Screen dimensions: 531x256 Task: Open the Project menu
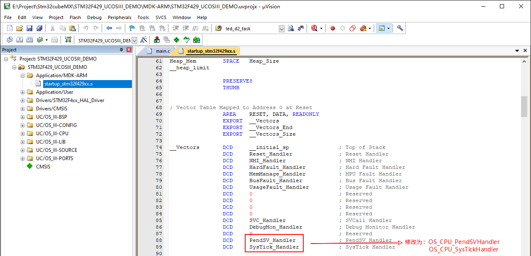coord(56,17)
